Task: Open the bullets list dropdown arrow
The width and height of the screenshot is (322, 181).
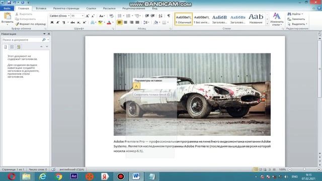Action: pyautogui.click(x=123, y=16)
